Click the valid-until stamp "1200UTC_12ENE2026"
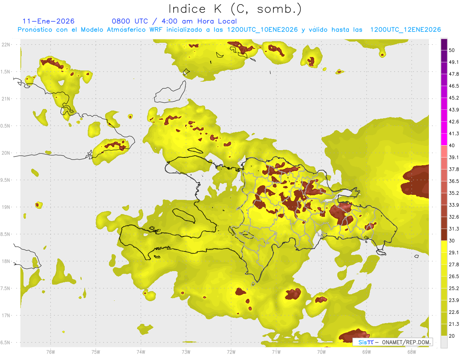The height and width of the screenshot is (357, 462). pyautogui.click(x=405, y=30)
